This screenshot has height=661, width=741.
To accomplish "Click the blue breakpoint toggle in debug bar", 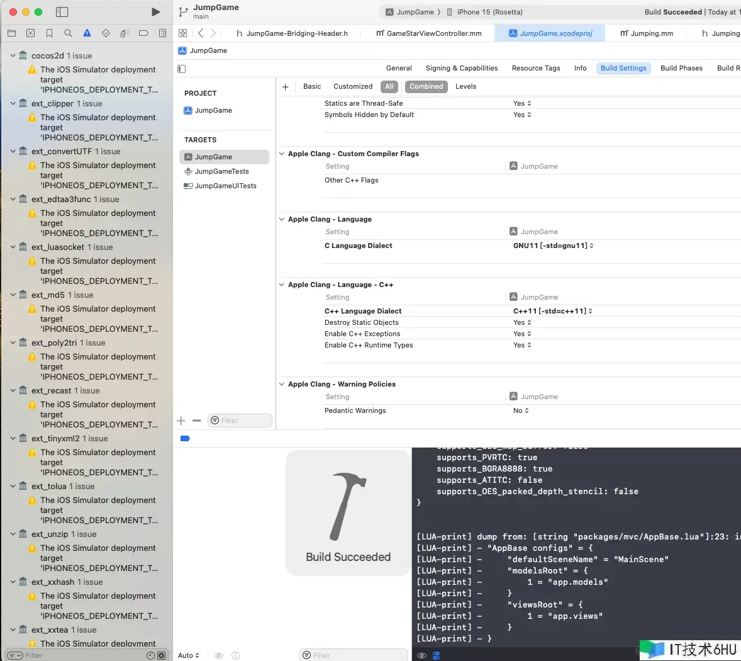I will (185, 439).
